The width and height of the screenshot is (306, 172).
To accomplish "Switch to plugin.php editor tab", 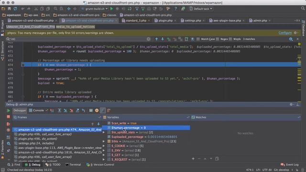I will click(x=165, y=21).
